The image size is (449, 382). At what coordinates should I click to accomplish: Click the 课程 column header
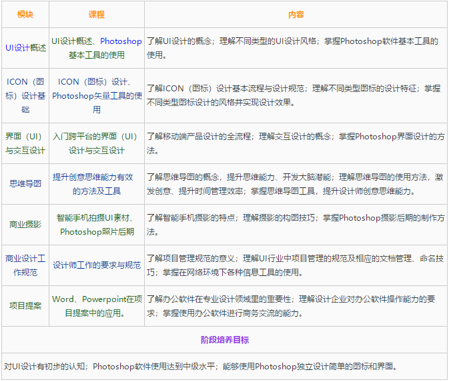(x=97, y=14)
